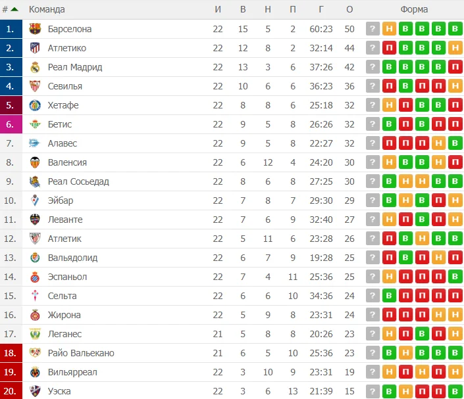Click the Valencia club crest icon
This screenshot has width=464, height=399.
click(35, 162)
